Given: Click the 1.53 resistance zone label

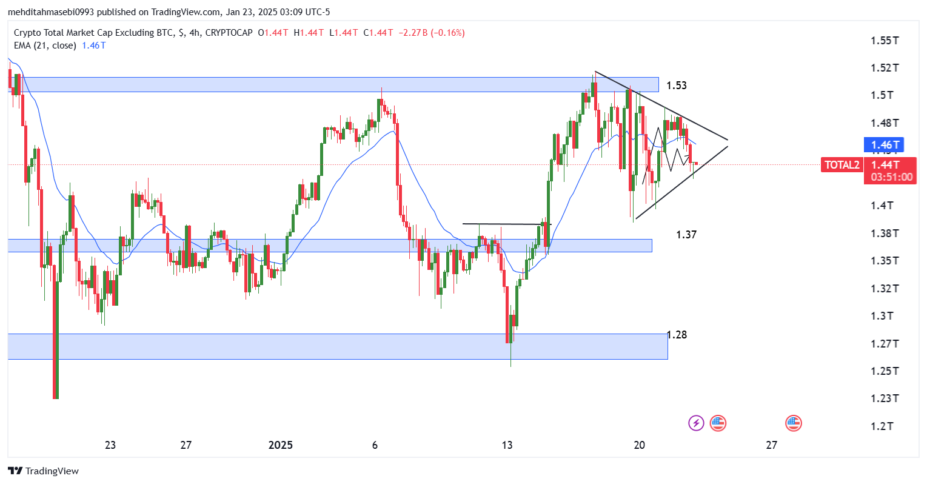Looking at the screenshot, I should 677,86.
